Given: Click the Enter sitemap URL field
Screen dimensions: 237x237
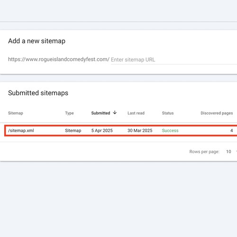Looking at the screenshot, I should pos(174,60).
